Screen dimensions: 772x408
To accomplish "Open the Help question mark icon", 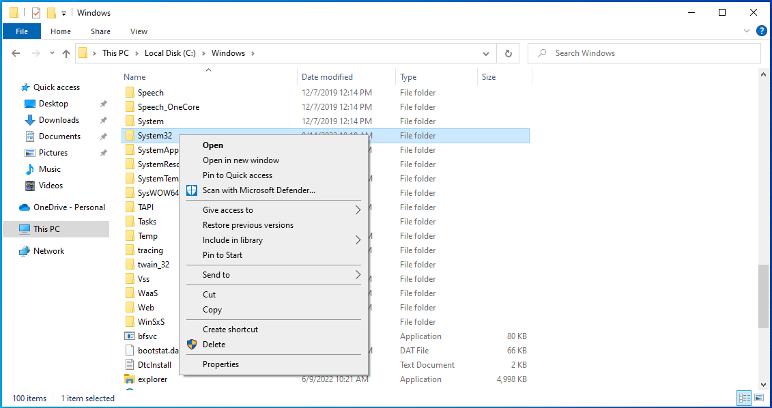I will click(762, 30).
